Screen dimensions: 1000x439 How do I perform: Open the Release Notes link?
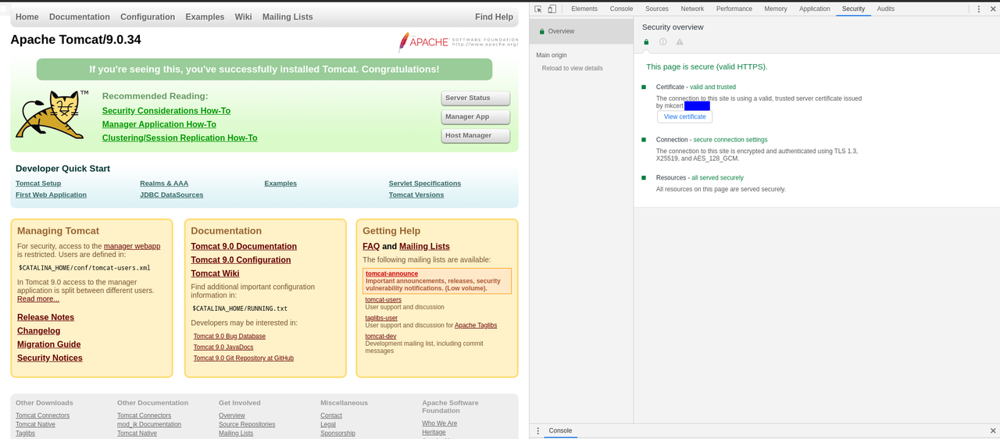(45, 317)
